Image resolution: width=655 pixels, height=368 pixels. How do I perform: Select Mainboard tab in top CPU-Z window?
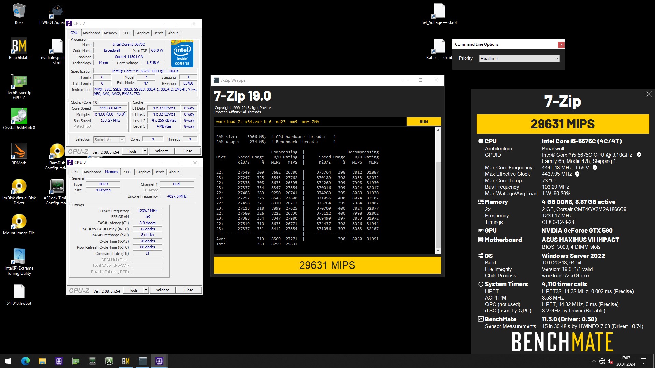pyautogui.click(x=91, y=33)
